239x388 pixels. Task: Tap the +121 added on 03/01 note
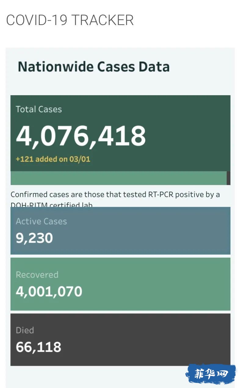coord(53,159)
